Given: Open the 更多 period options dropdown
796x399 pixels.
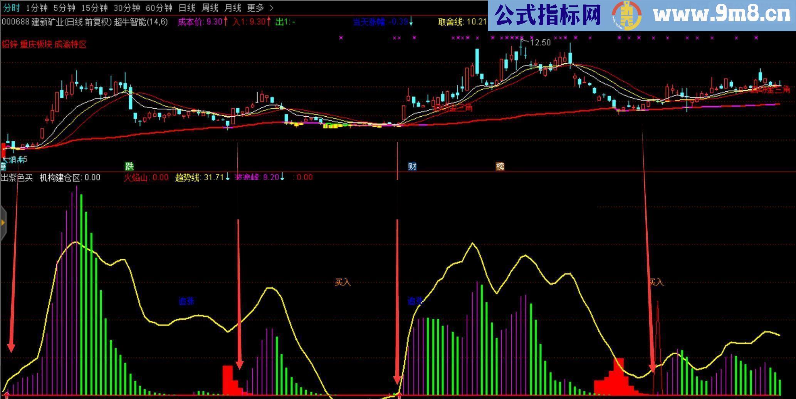Looking at the screenshot, I should (256, 7).
